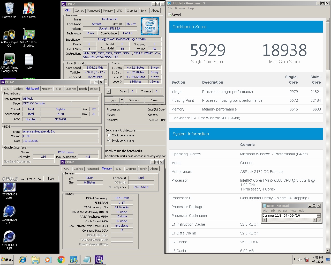Open the Tools dropdown arrow in CPU-Z CPU window
This screenshot has width=331, height=265.
click(122, 100)
